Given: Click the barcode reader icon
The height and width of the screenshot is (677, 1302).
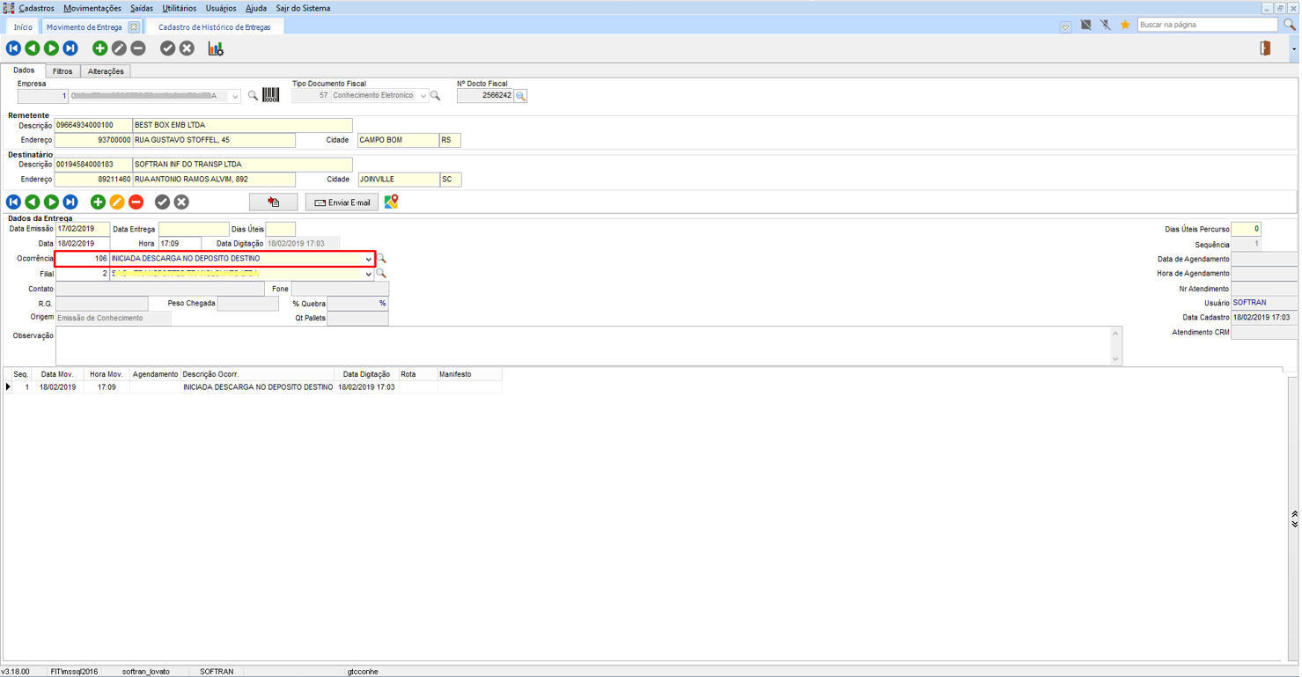Looking at the screenshot, I should [271, 95].
